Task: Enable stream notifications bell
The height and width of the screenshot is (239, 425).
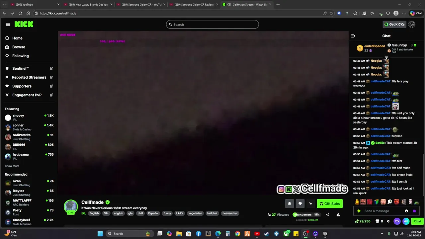Action: click(289, 204)
